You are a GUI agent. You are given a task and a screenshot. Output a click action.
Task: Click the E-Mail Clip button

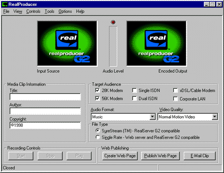(x=200, y=156)
